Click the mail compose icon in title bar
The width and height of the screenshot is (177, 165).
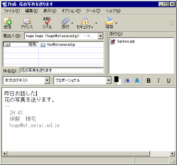pos(4,4)
